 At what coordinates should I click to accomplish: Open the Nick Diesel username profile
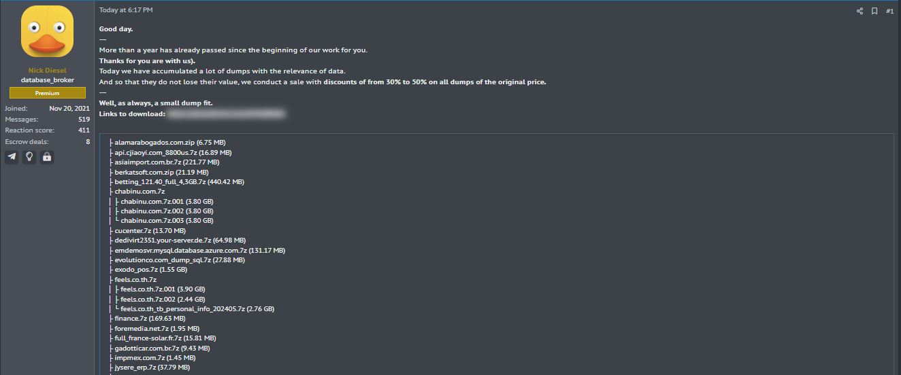[x=47, y=71]
